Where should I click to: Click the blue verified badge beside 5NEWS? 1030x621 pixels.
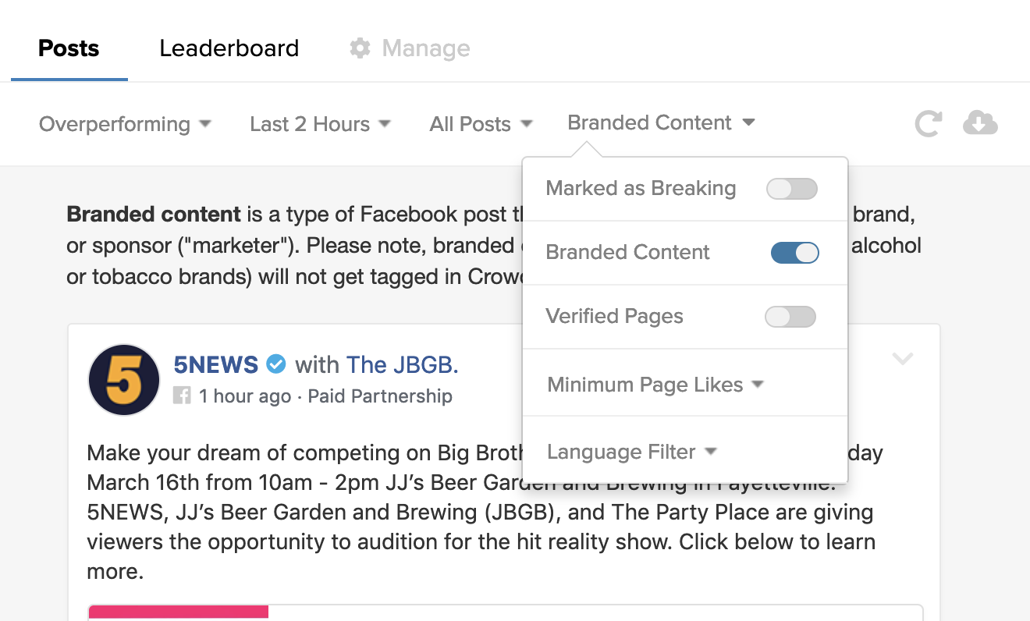pyautogui.click(x=276, y=364)
